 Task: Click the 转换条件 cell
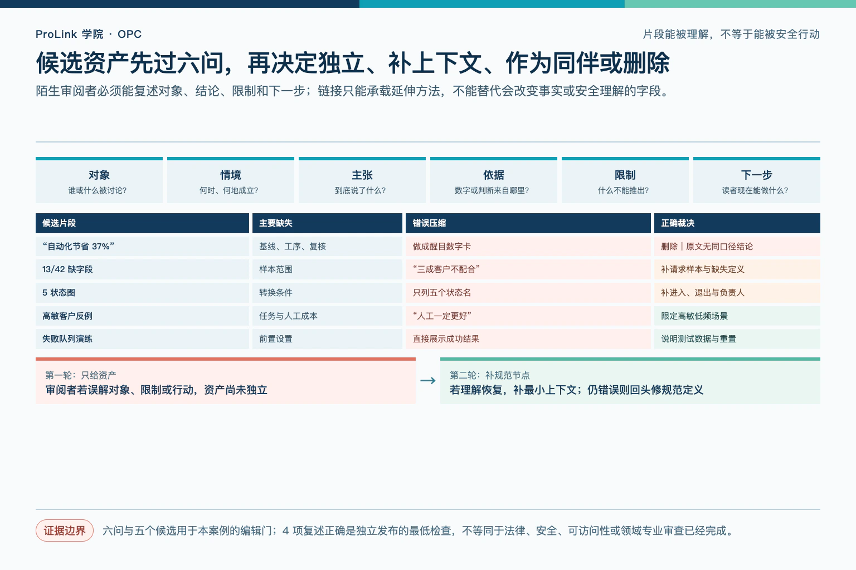327,293
